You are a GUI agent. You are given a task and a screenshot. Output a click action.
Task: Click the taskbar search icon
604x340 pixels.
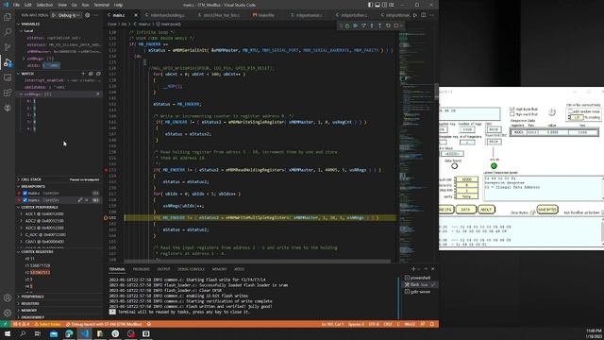click(x=23, y=333)
